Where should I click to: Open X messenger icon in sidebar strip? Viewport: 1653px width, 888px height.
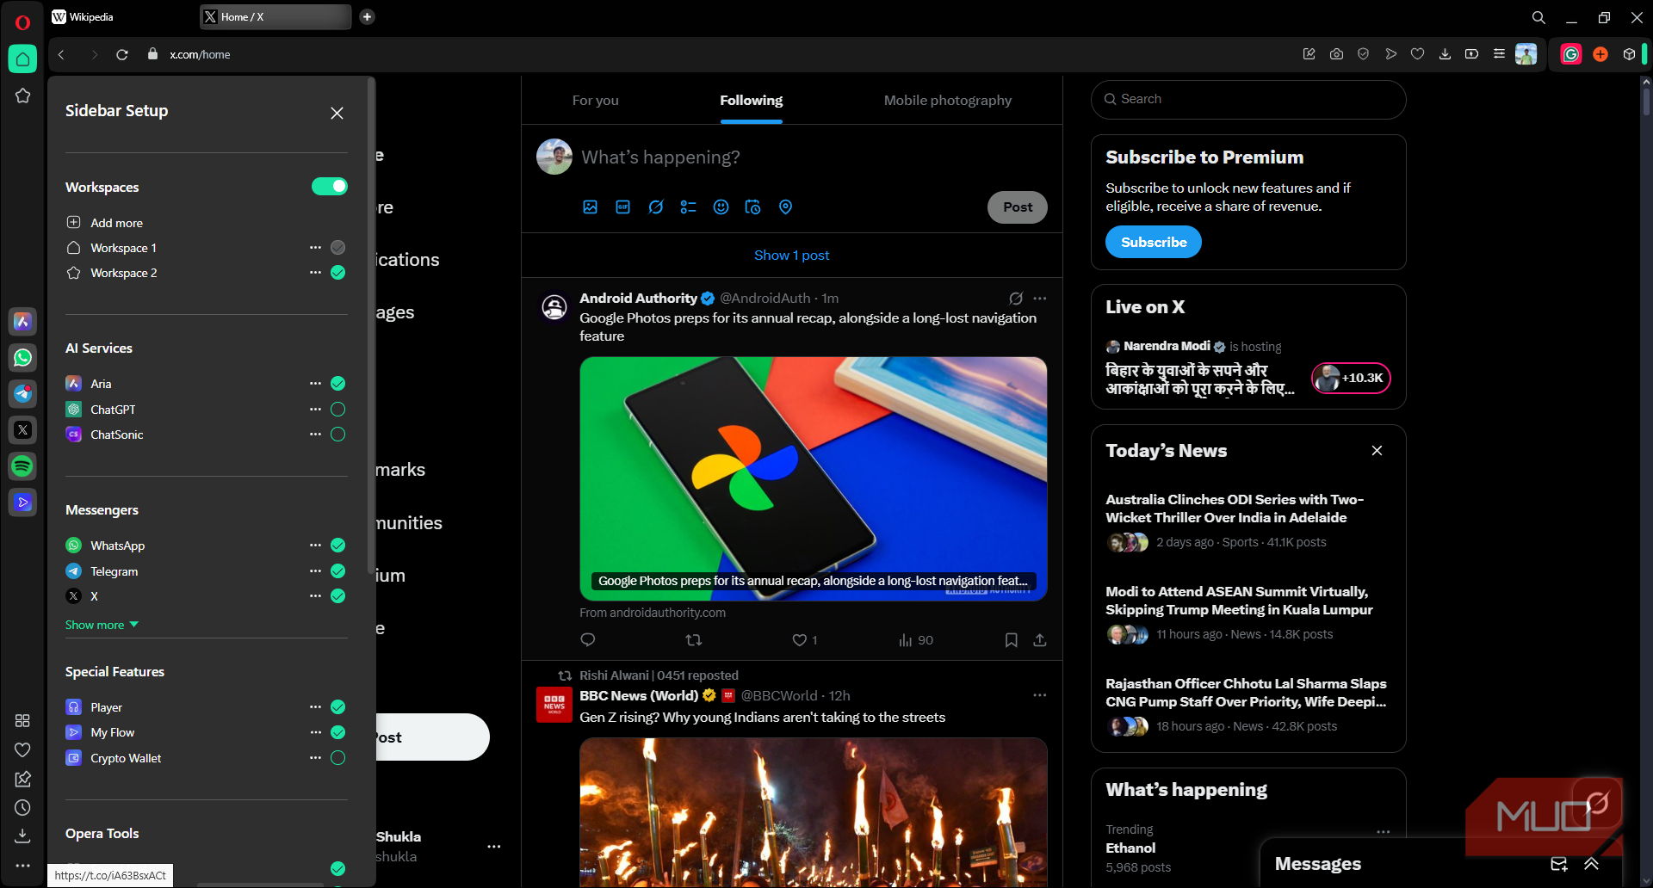22,429
